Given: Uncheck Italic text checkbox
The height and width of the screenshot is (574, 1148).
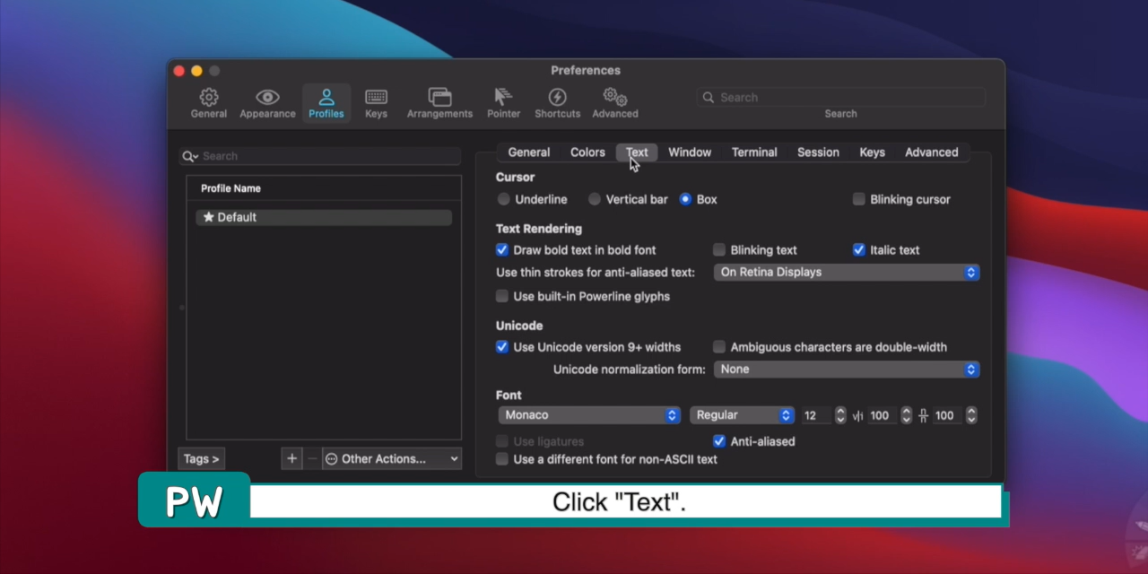Looking at the screenshot, I should 859,250.
